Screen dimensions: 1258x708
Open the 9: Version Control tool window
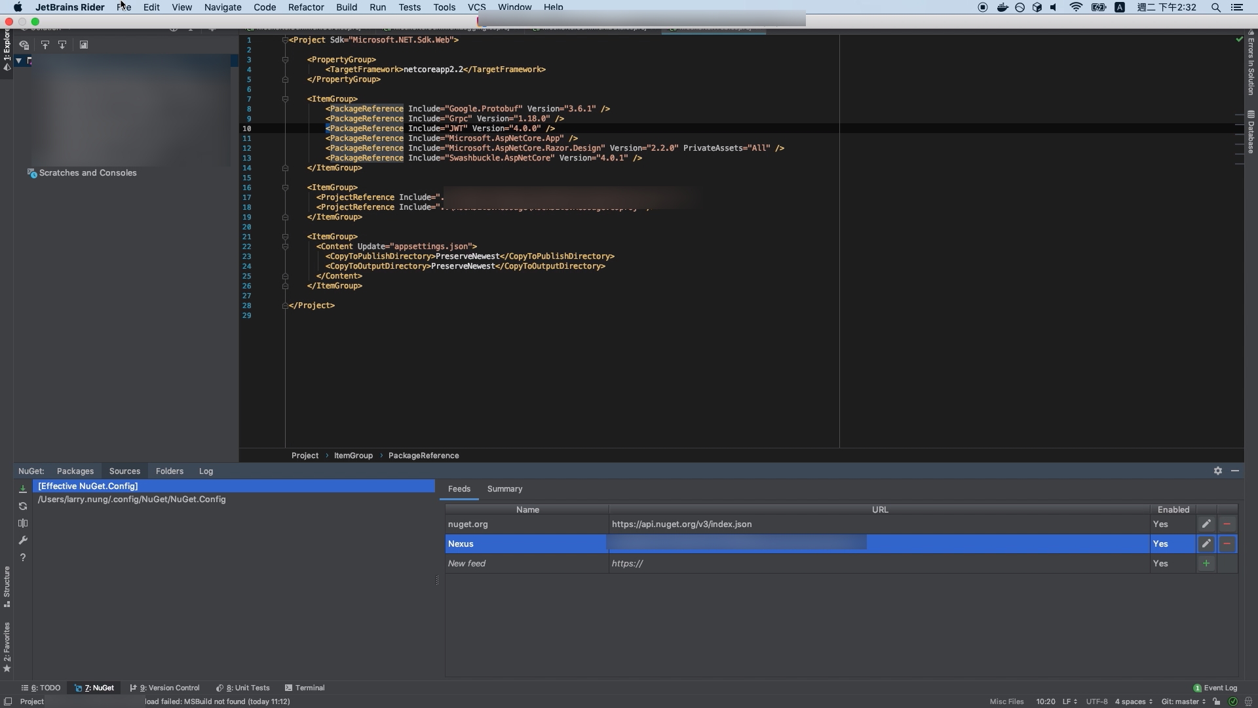click(165, 688)
